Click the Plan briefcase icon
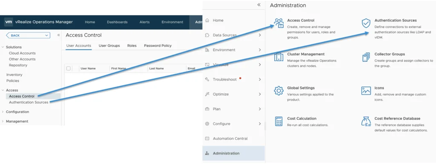 [x=207, y=109]
